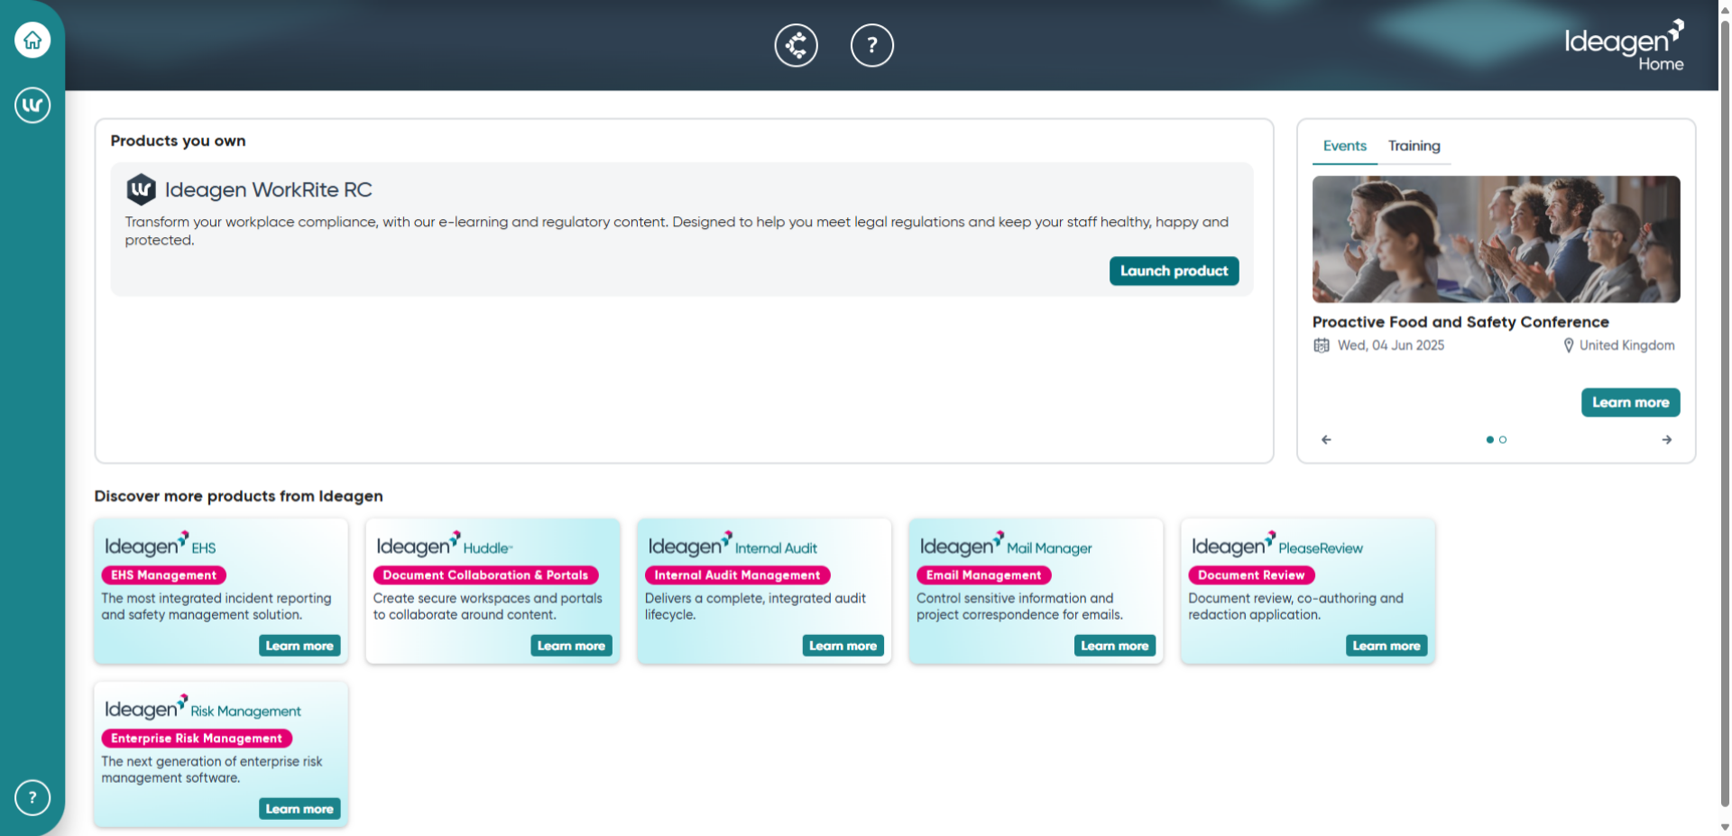Click the Email Management tag
This screenshot has height=836, width=1732.
click(x=983, y=575)
